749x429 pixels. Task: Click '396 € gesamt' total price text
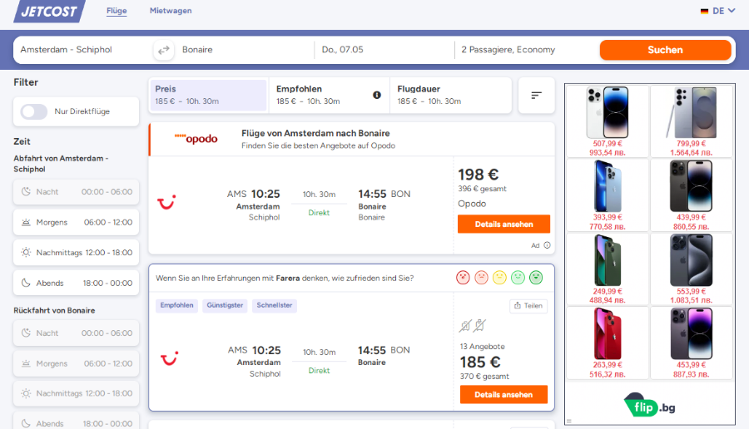[x=482, y=189]
